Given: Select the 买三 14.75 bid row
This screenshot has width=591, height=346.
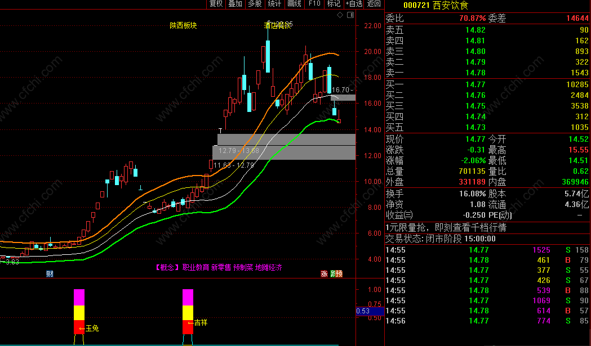Looking at the screenshot, I should pyautogui.click(x=487, y=106).
